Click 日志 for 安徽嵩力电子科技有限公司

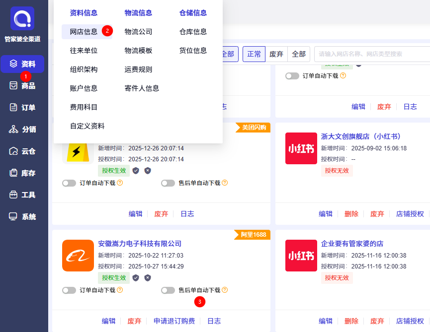click(214, 321)
